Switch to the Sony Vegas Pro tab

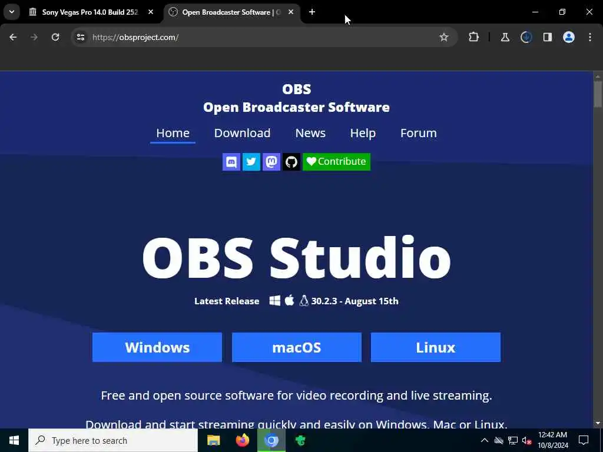coord(90,12)
